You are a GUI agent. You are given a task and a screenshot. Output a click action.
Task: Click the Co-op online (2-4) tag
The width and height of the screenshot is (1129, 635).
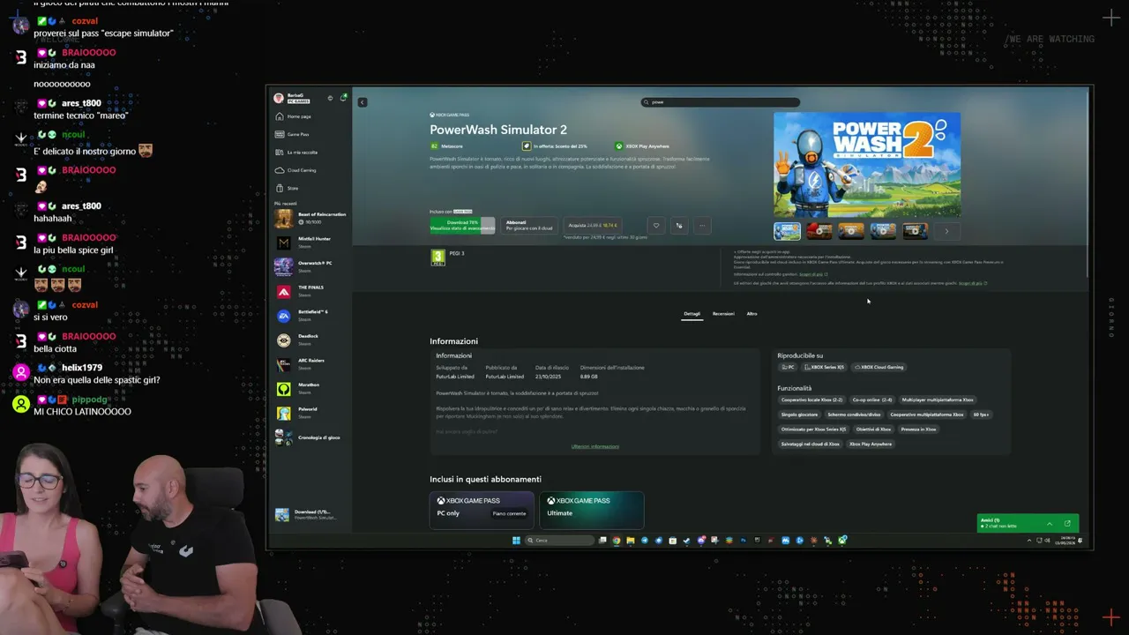pyautogui.click(x=871, y=400)
